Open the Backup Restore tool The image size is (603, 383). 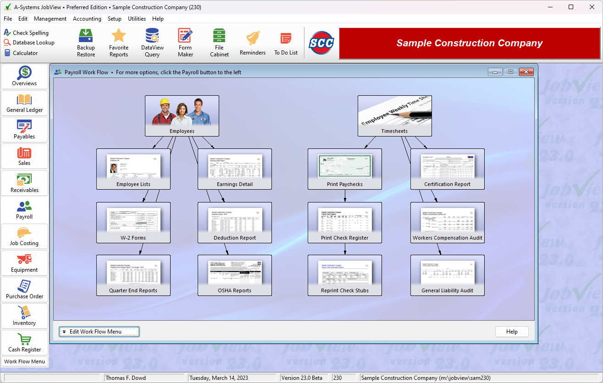point(86,42)
